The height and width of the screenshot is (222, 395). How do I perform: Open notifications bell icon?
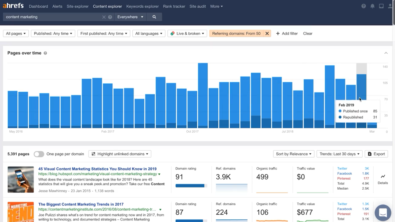[x=372, y=6]
